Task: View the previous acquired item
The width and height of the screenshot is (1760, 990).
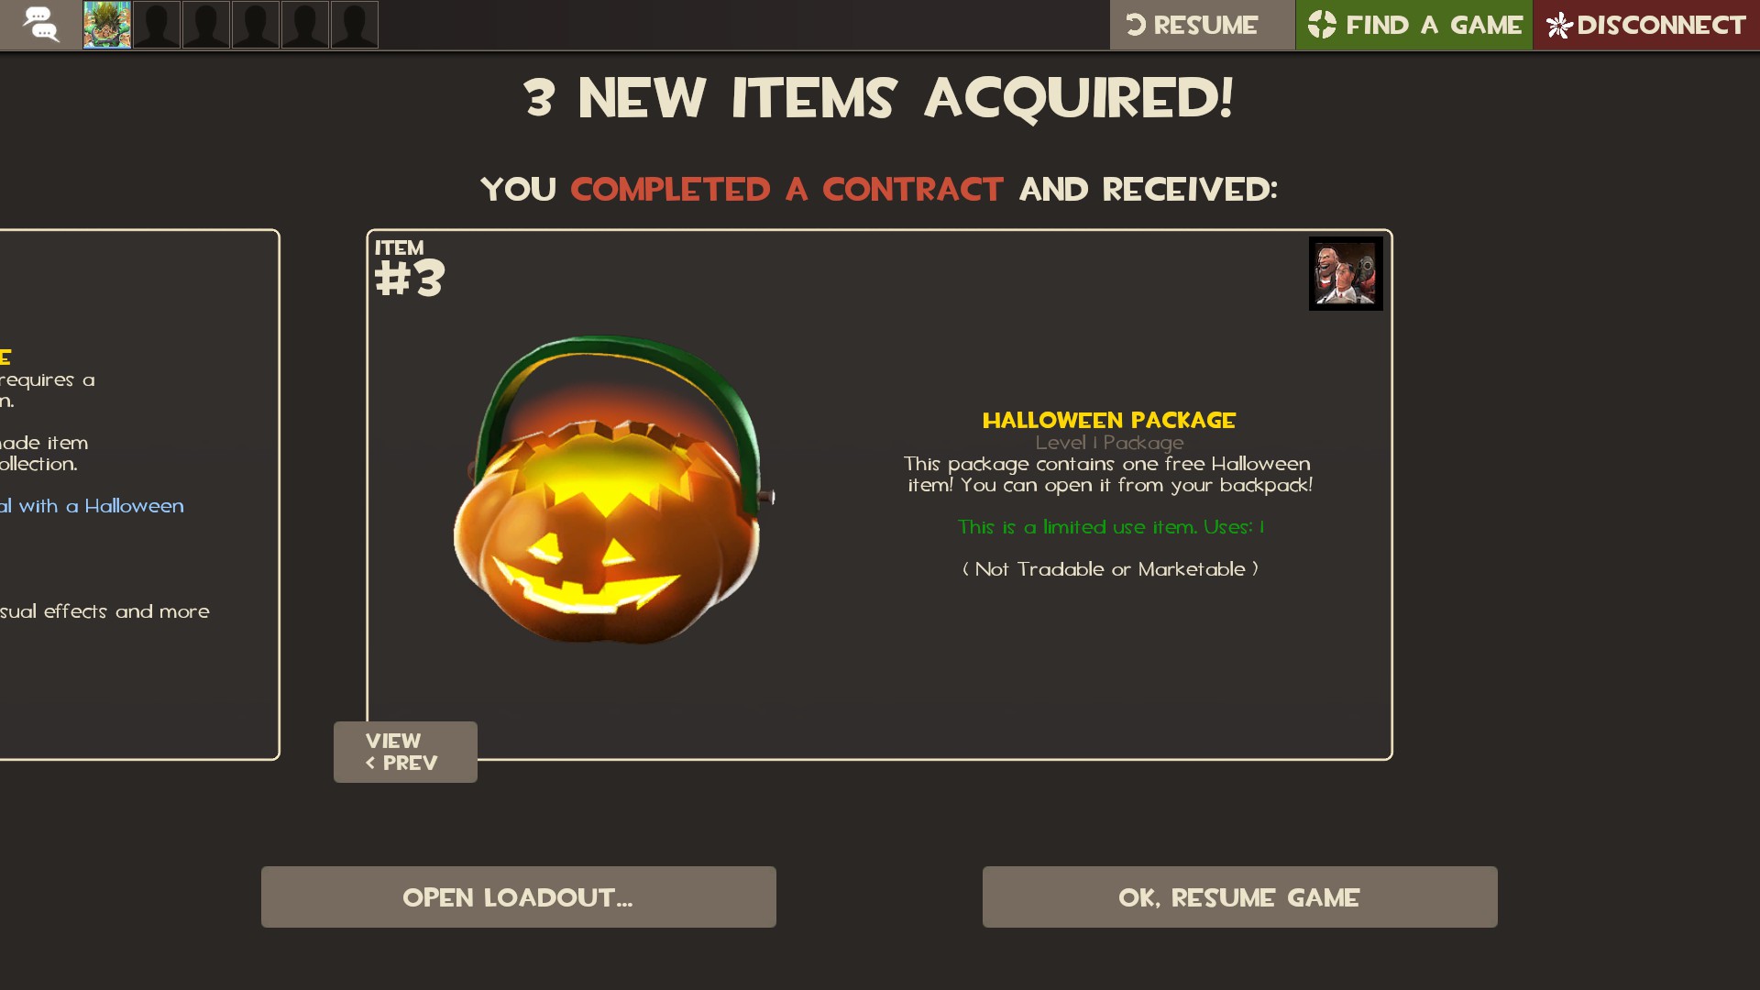Action: point(405,752)
